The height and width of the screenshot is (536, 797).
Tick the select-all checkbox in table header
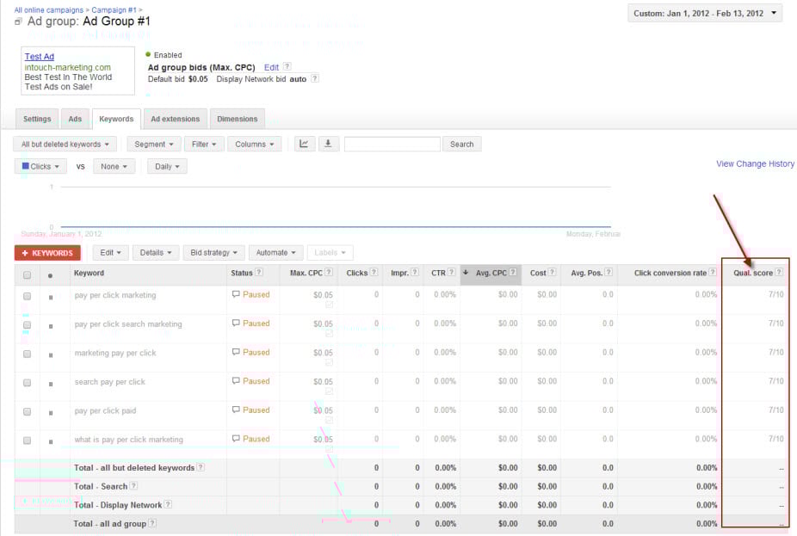(x=27, y=274)
